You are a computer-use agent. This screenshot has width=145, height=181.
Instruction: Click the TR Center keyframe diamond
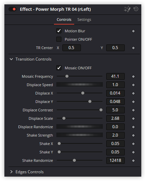[133, 48]
